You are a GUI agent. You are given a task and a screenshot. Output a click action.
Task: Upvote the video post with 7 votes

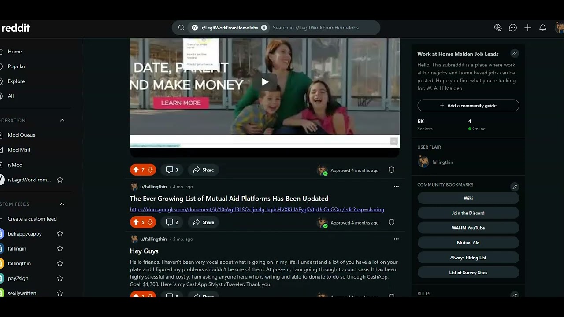[x=136, y=170]
